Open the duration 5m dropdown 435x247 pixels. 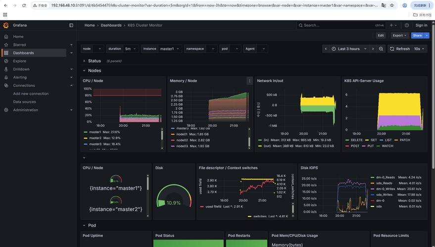pos(131,49)
